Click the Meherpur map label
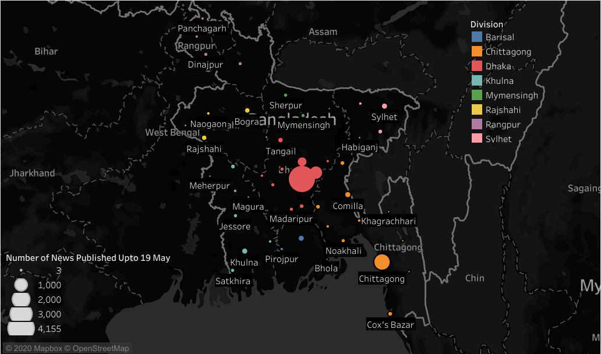Viewport: 601px width, 354px height. click(210, 186)
